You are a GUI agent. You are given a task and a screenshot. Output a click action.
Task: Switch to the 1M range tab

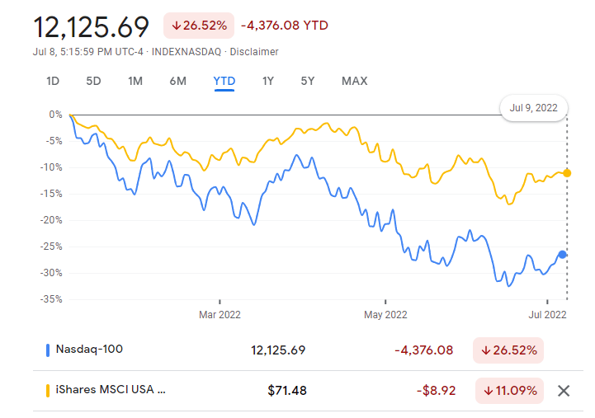135,81
